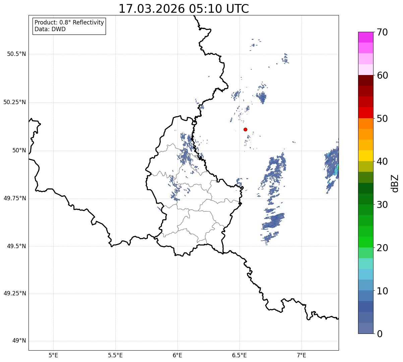403x362 pixels.
Task: Pick the slate blue swatch at colorbar bottom
Action: coord(365,328)
